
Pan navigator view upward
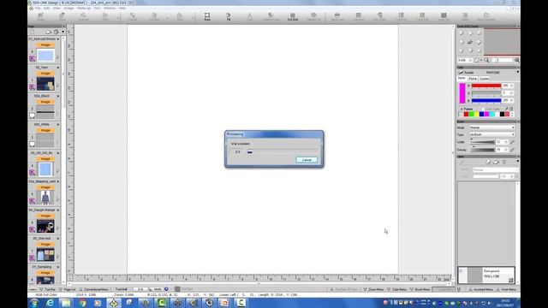pyautogui.click(x=470, y=33)
